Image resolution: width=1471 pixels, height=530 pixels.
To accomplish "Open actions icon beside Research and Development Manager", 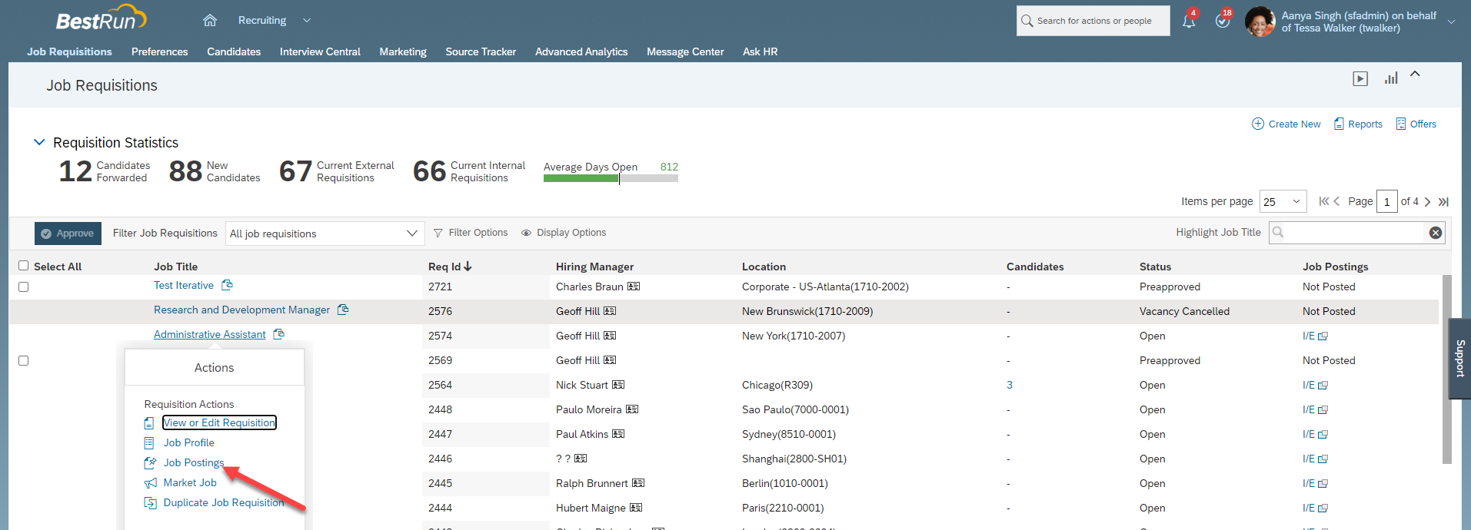I will click(x=343, y=310).
